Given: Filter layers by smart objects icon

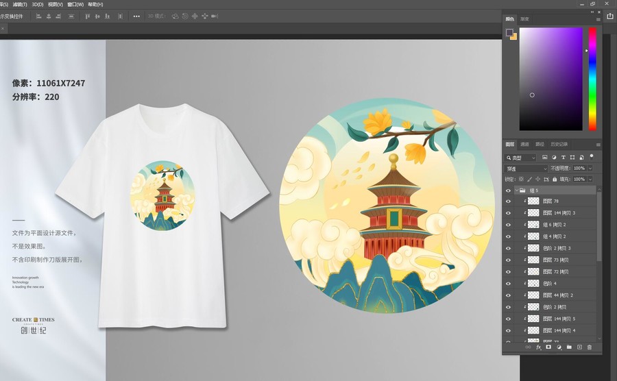Looking at the screenshot, I should coord(581,158).
